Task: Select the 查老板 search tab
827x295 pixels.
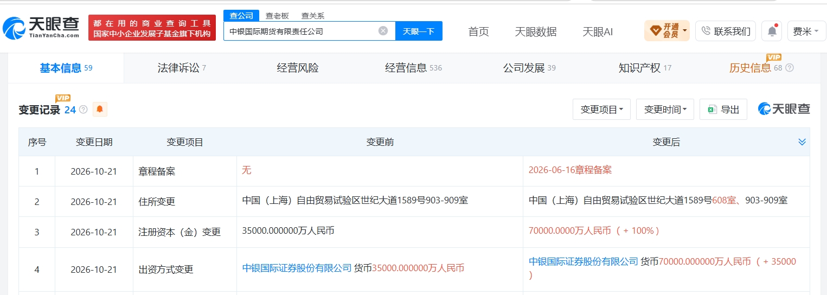Action: point(277,16)
